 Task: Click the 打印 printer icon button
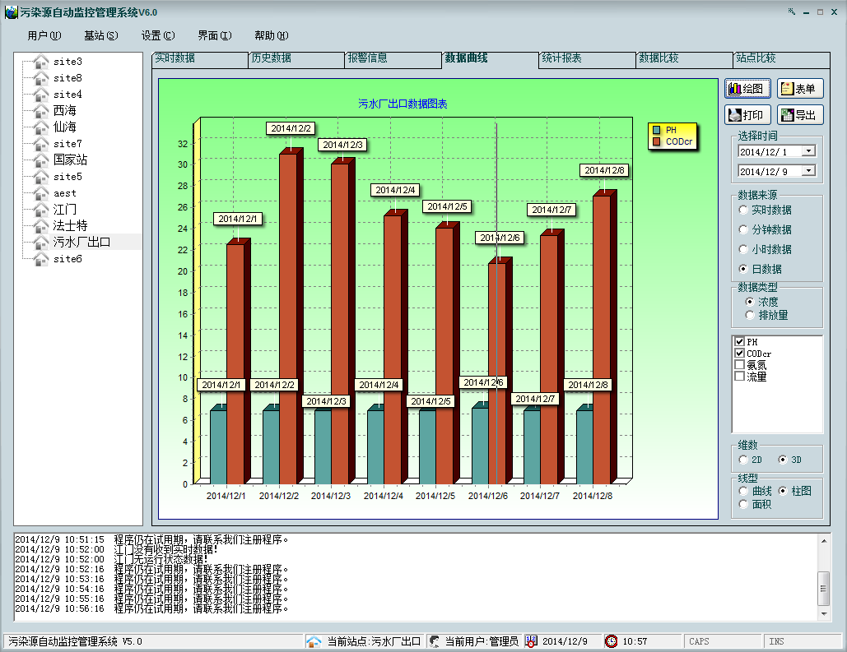click(x=735, y=115)
